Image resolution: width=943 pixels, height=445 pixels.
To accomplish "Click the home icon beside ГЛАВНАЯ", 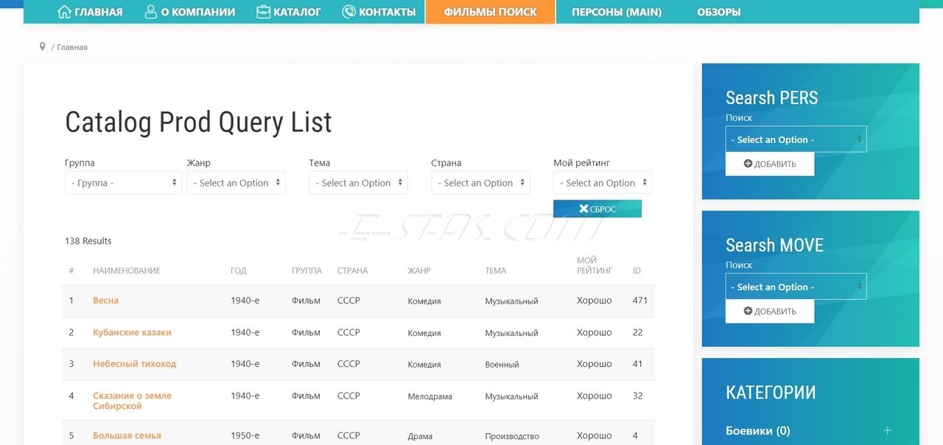I will click(64, 12).
